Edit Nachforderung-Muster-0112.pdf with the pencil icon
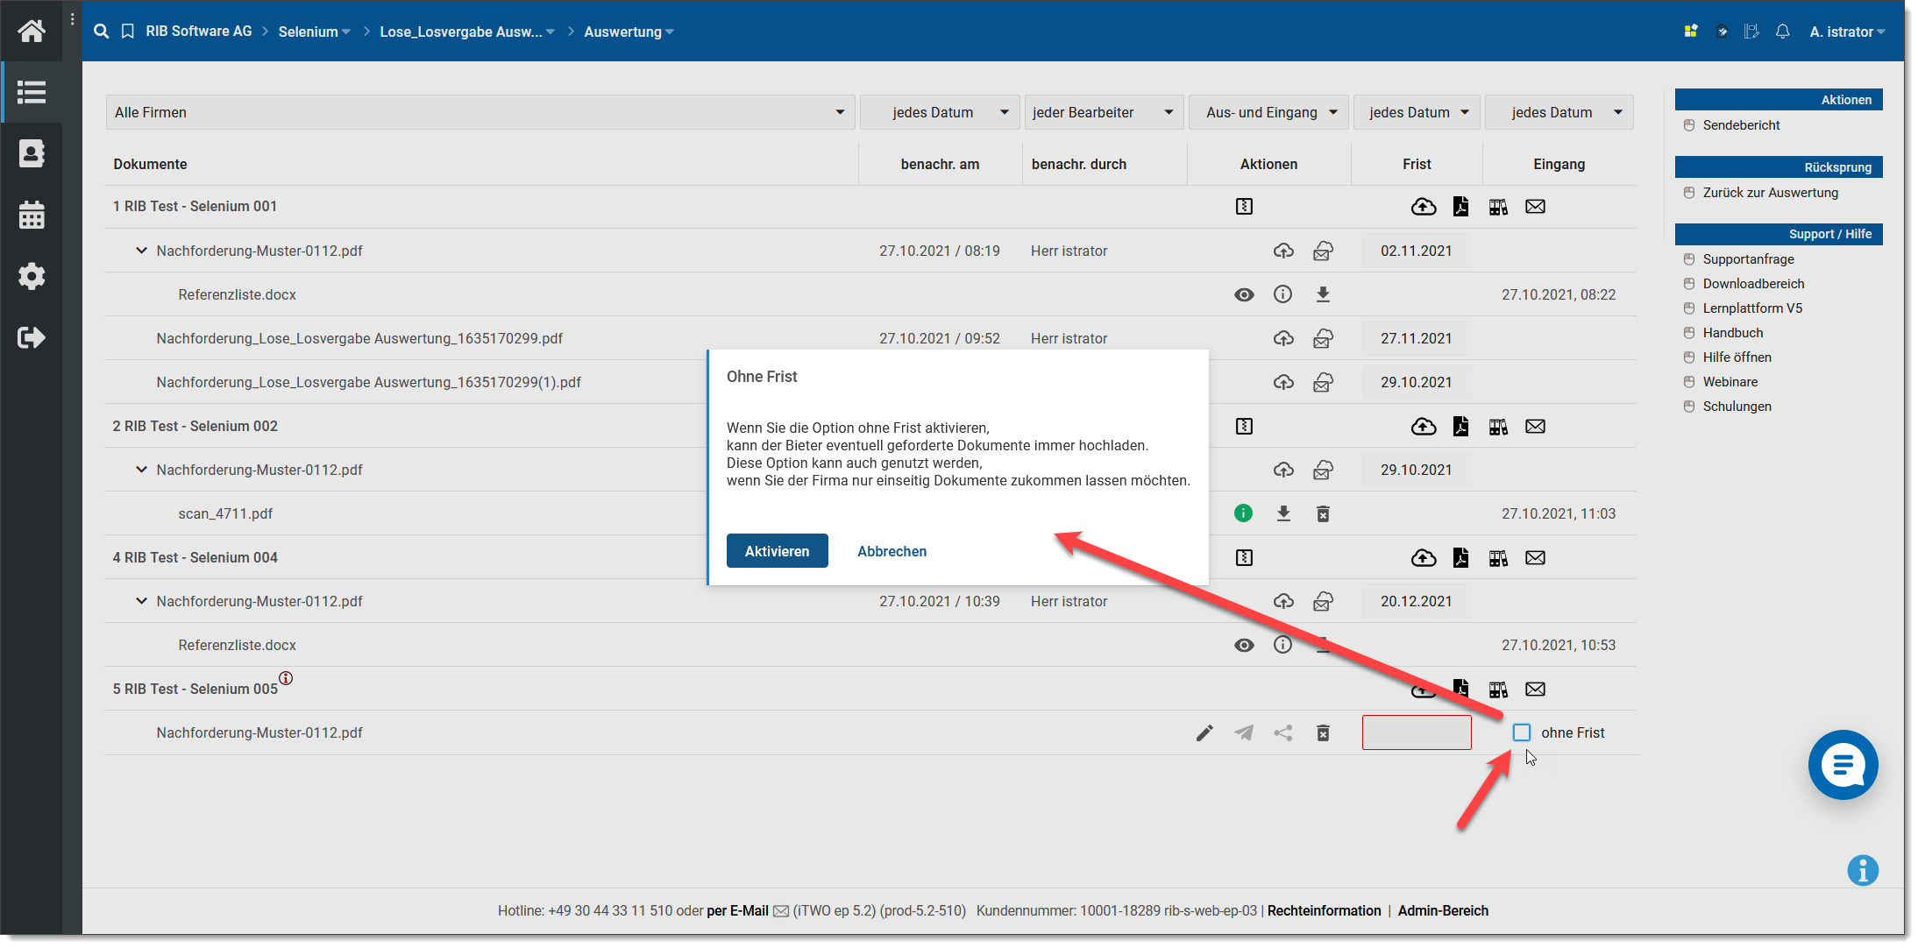The height and width of the screenshot is (948, 1918). click(1204, 732)
